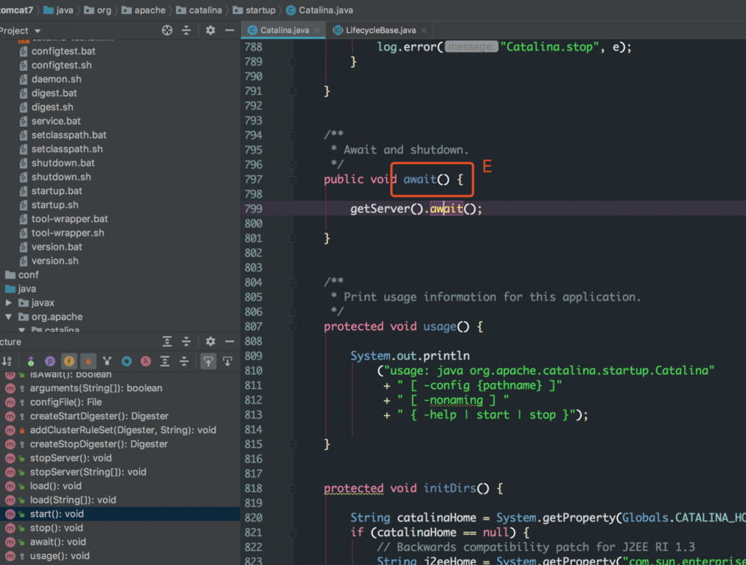Toggle show lambdas in Structure panel
The image size is (746, 565).
[x=146, y=362]
